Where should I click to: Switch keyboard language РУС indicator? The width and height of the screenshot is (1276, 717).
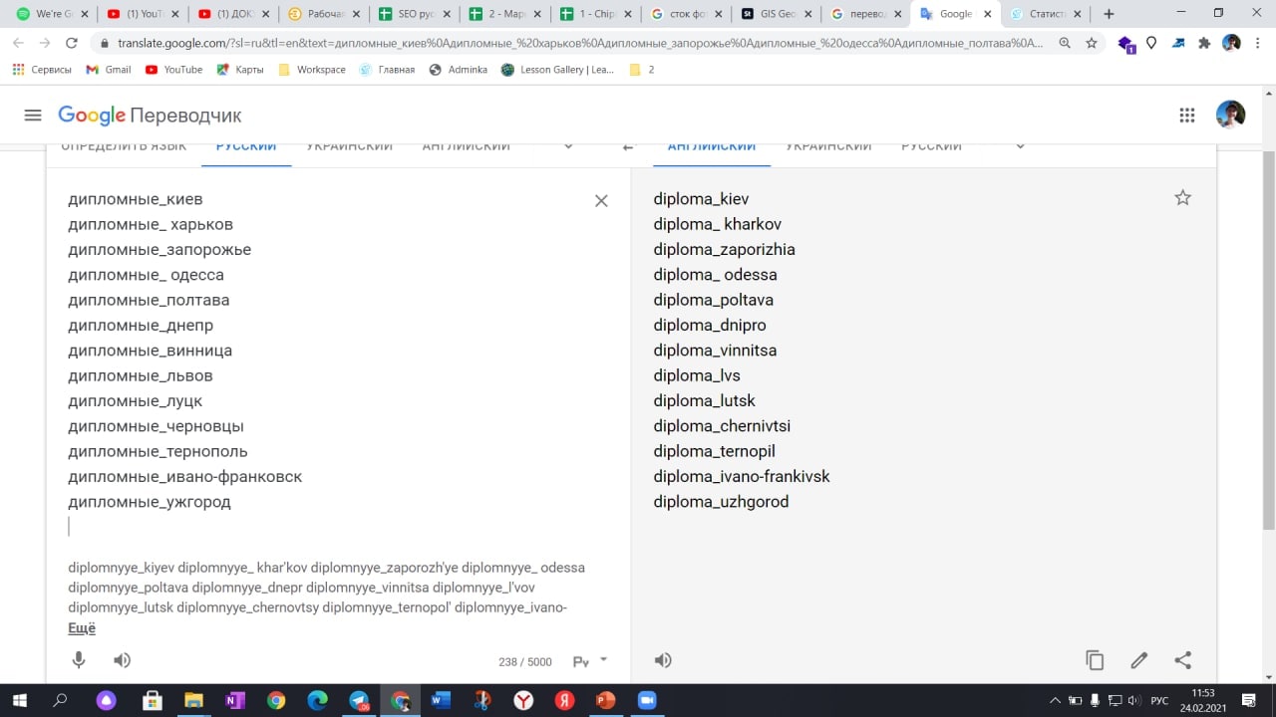1159,701
